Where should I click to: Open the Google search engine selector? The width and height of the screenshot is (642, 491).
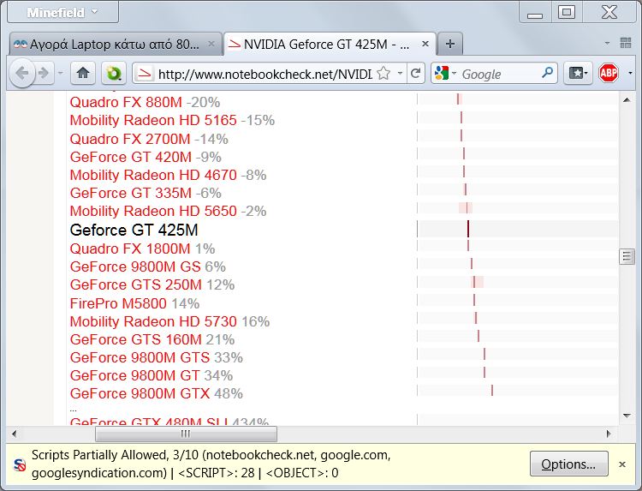pyautogui.click(x=445, y=74)
